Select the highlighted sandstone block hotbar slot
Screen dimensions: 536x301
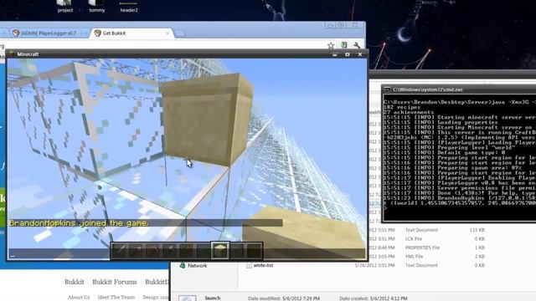[220, 251]
